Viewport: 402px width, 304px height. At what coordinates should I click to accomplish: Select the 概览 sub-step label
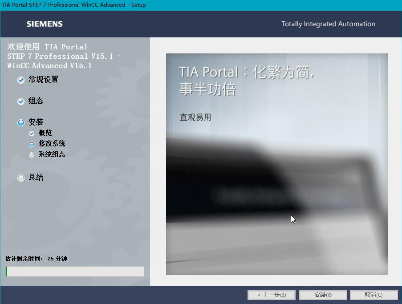pyautogui.click(x=45, y=133)
